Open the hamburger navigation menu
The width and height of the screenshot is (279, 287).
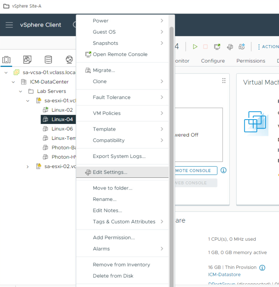coord(9,25)
